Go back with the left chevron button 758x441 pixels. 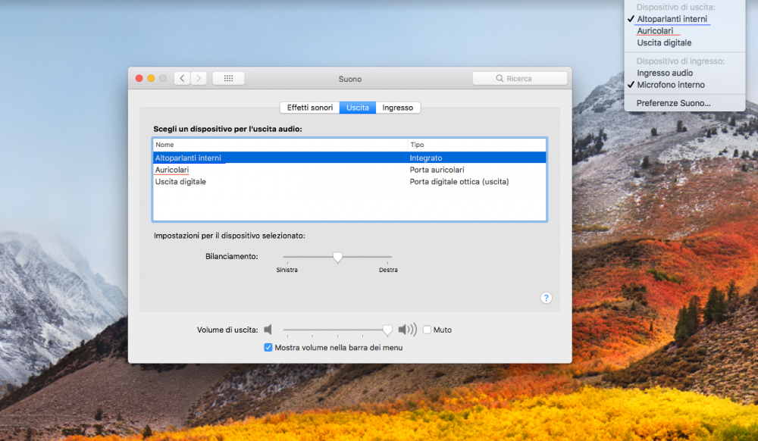pyautogui.click(x=182, y=78)
